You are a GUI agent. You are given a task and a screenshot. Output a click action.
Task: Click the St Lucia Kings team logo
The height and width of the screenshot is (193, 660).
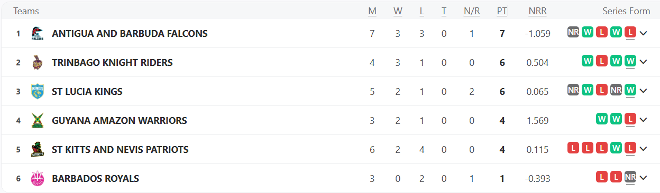[x=37, y=92]
